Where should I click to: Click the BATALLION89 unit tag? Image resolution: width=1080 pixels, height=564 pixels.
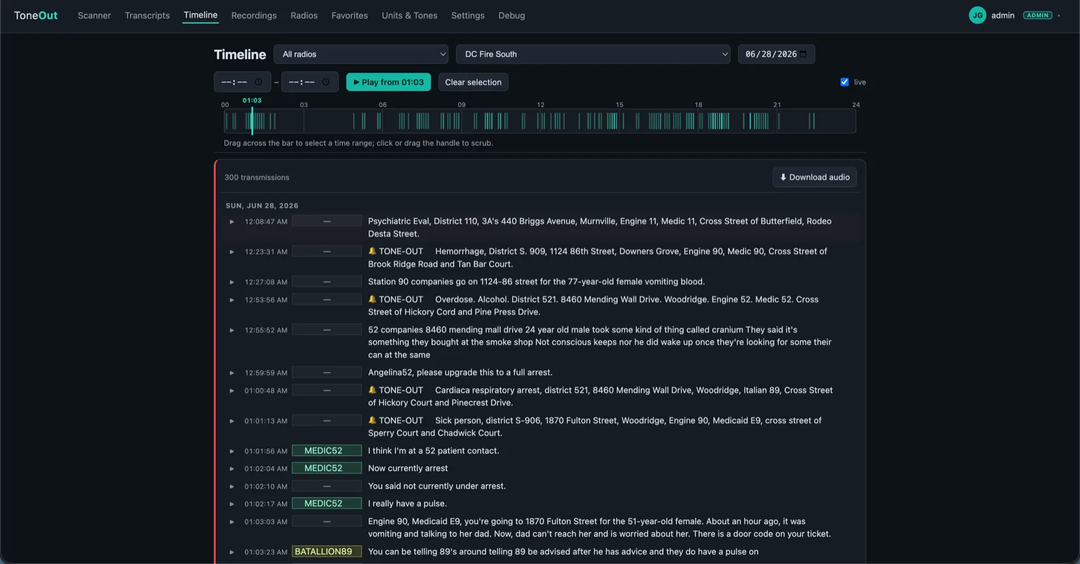(x=327, y=552)
